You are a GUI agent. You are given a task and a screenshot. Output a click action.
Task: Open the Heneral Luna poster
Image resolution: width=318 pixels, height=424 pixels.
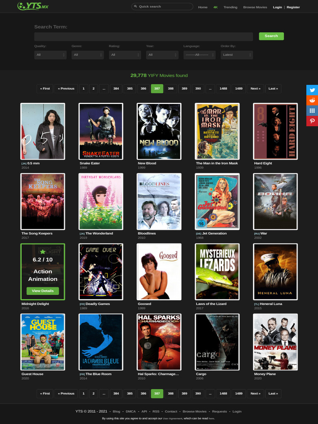pyautogui.click(x=275, y=272)
